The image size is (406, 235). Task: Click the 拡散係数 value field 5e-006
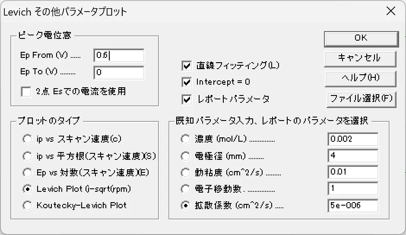[352, 206]
